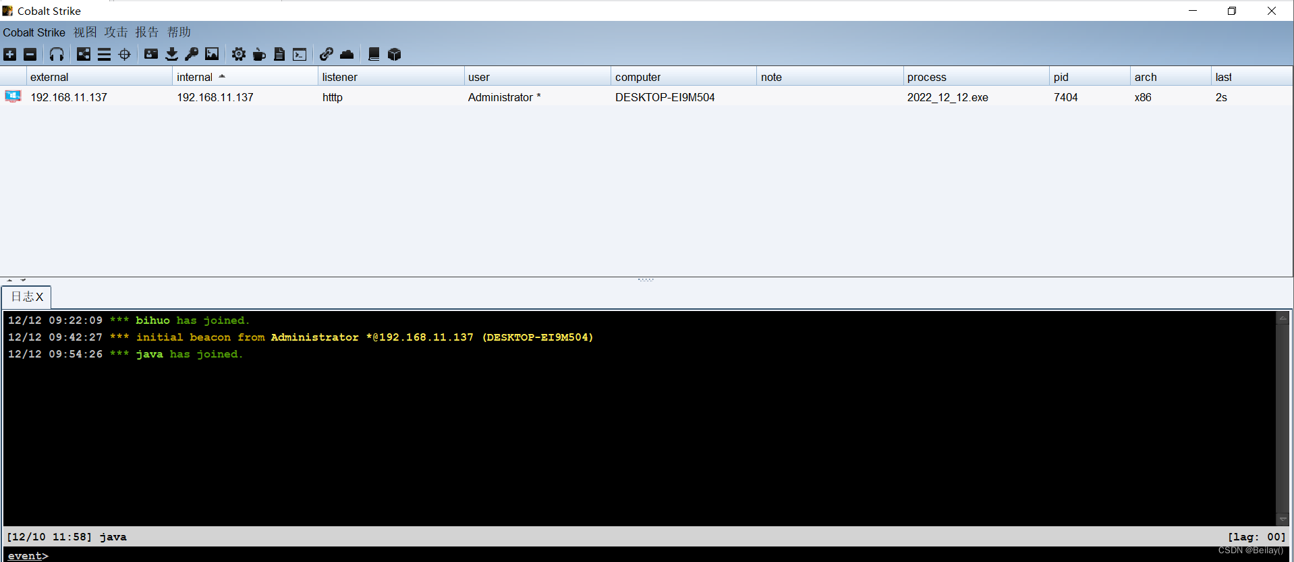Select internal IP 192.168.11.137 cell
This screenshot has width=1294, height=562.
[x=215, y=97]
